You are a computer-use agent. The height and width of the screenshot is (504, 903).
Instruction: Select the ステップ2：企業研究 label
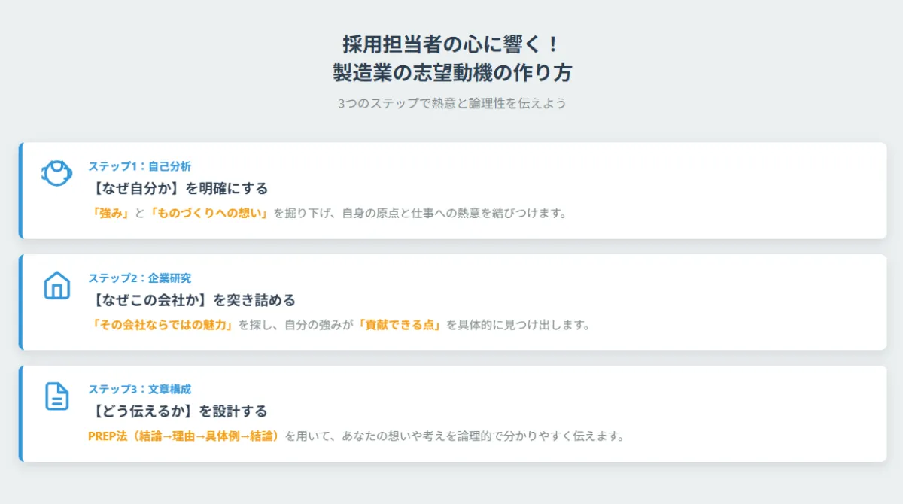139,278
